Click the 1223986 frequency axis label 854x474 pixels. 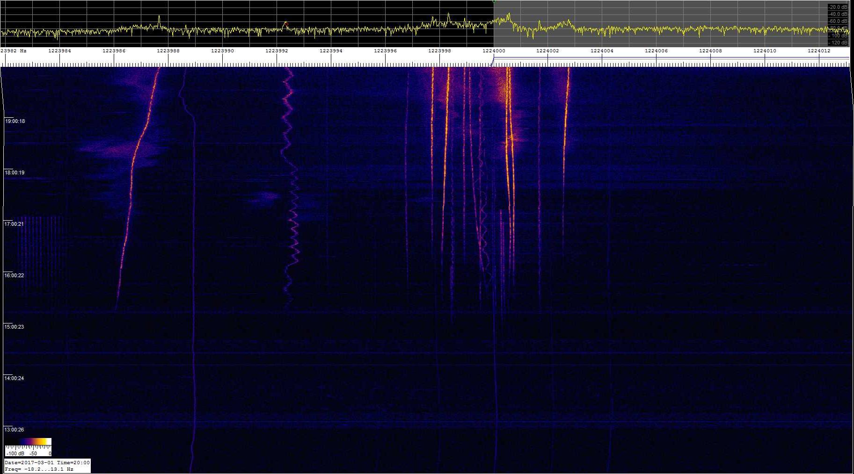114,51
